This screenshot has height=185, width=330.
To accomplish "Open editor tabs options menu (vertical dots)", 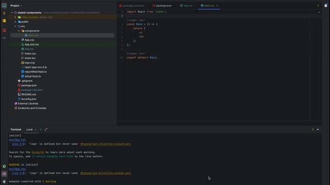I will [318, 6].
